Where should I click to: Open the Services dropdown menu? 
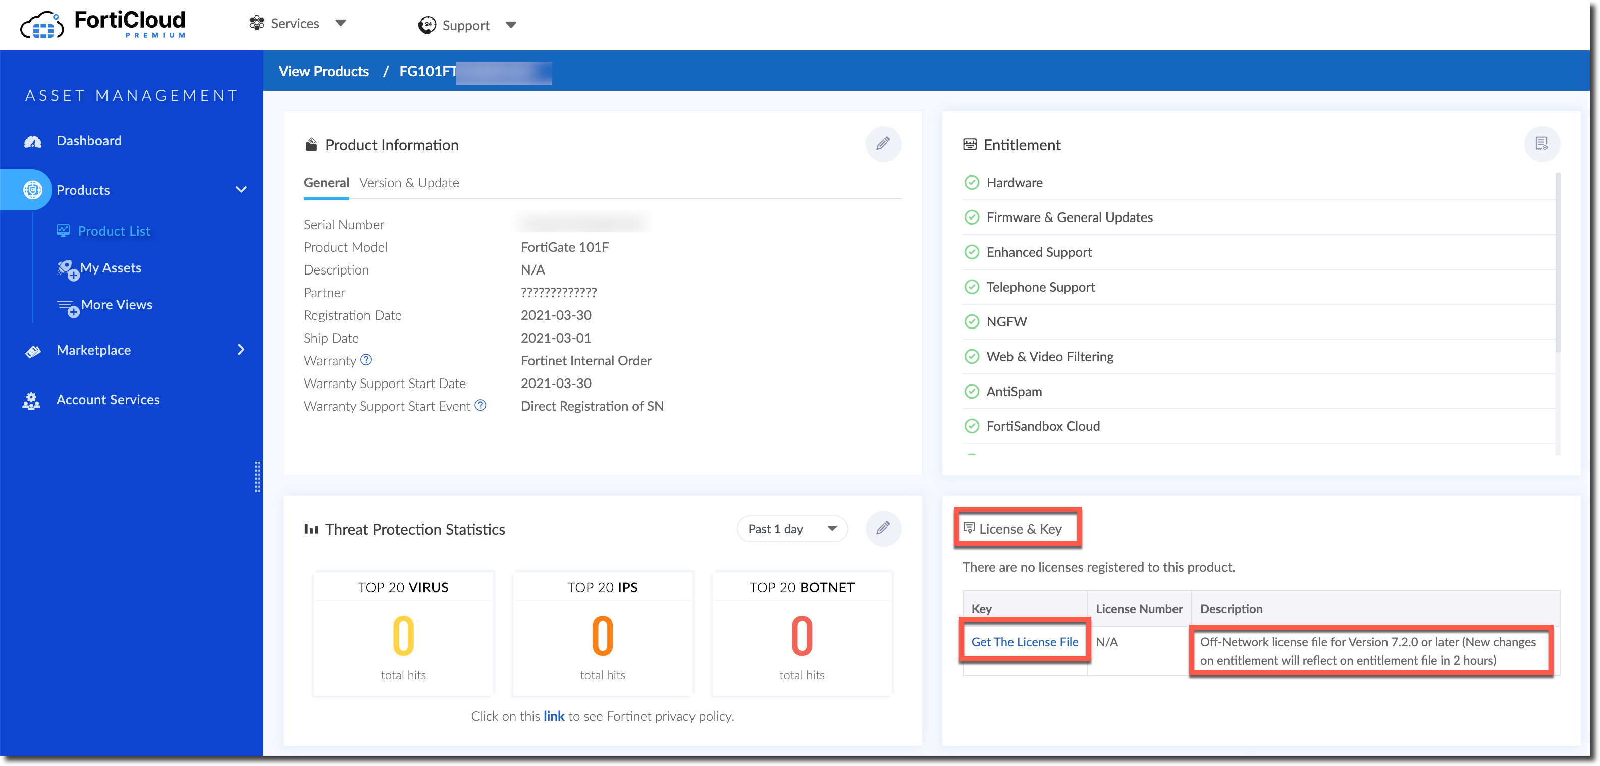pyautogui.click(x=297, y=24)
